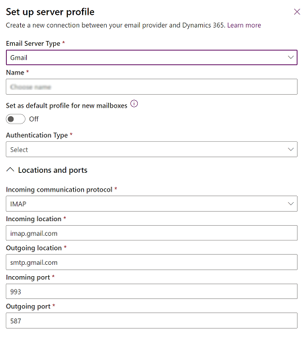Click the info icon beside default profile label
Viewport: 305px width, 338px height.
pyautogui.click(x=134, y=104)
